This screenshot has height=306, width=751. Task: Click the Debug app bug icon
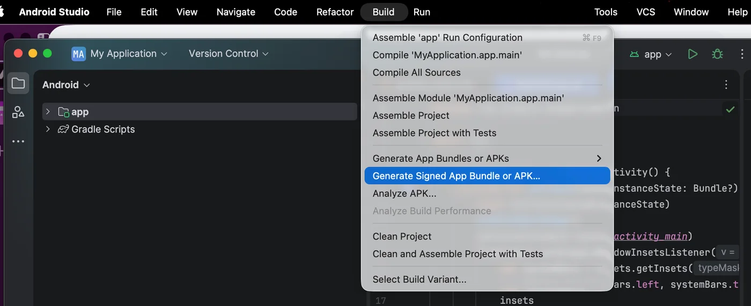pos(717,54)
